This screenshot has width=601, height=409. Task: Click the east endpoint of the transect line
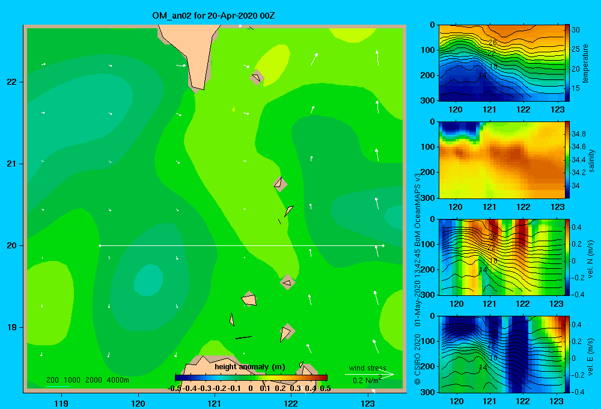(x=383, y=245)
